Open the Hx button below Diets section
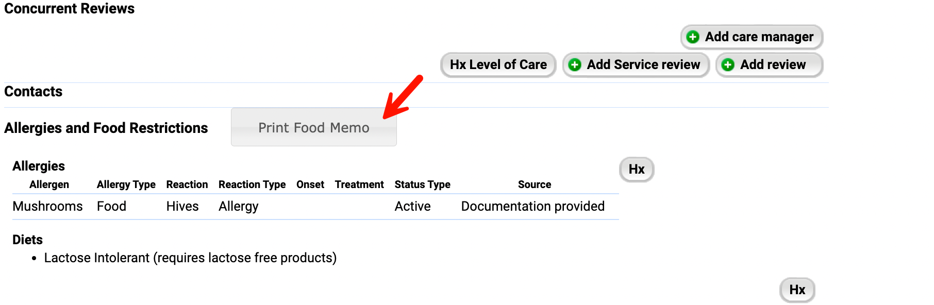The height and width of the screenshot is (305, 934). [797, 290]
